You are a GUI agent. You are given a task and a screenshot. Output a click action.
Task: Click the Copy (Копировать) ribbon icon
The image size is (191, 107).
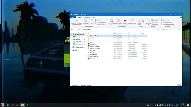point(86,22)
